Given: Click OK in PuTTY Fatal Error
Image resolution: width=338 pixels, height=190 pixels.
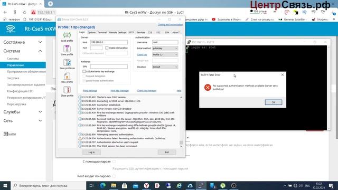Looking at the screenshot, I should click(x=274, y=102).
